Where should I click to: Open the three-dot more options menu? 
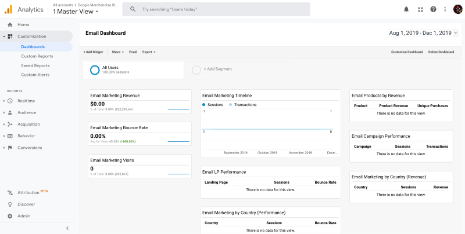point(445,9)
